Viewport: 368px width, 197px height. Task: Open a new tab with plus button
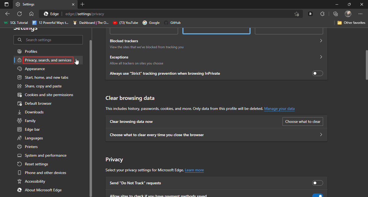coord(83,4)
